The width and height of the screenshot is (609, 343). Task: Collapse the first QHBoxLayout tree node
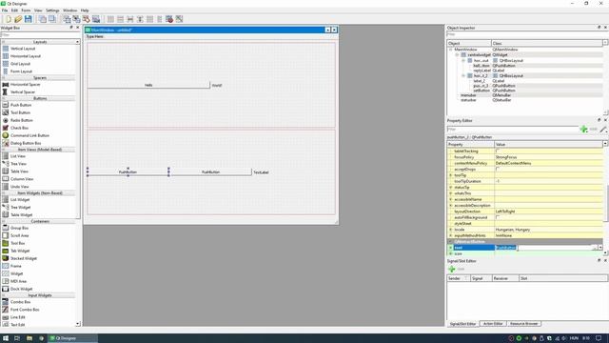(463, 61)
